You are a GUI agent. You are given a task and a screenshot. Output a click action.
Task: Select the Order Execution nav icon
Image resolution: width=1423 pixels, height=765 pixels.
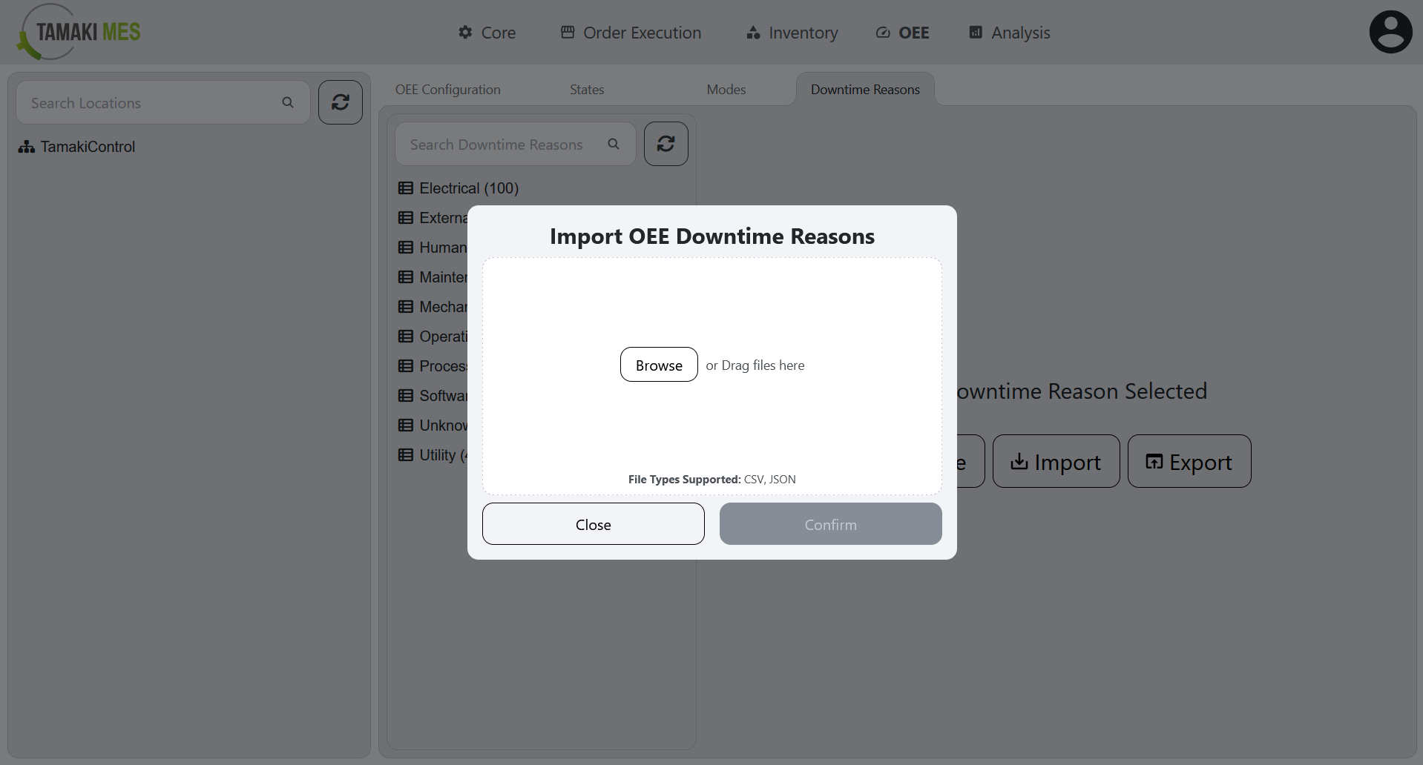(x=568, y=33)
